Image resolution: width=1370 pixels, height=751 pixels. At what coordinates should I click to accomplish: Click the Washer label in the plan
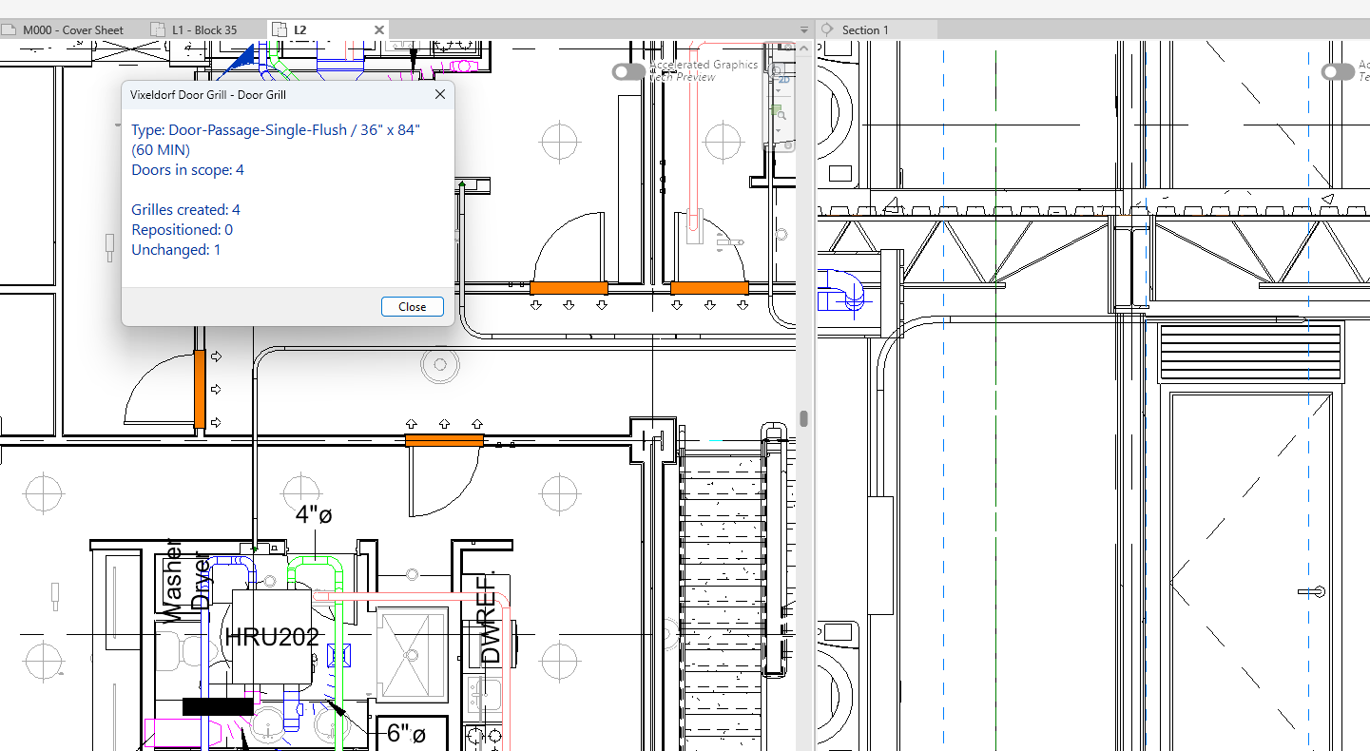(x=173, y=580)
